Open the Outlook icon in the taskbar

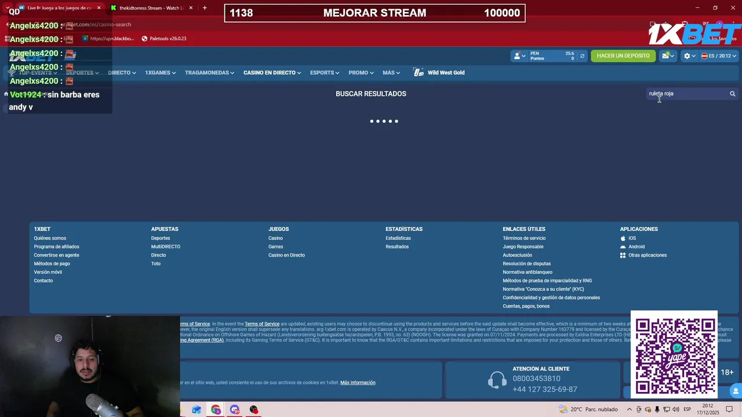197,409
